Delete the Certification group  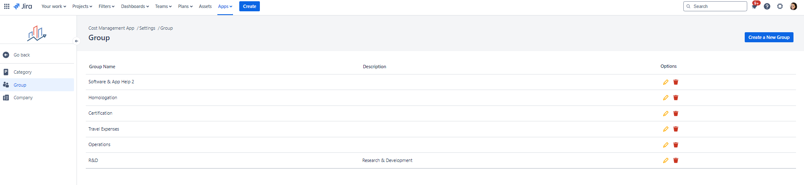[x=676, y=113]
